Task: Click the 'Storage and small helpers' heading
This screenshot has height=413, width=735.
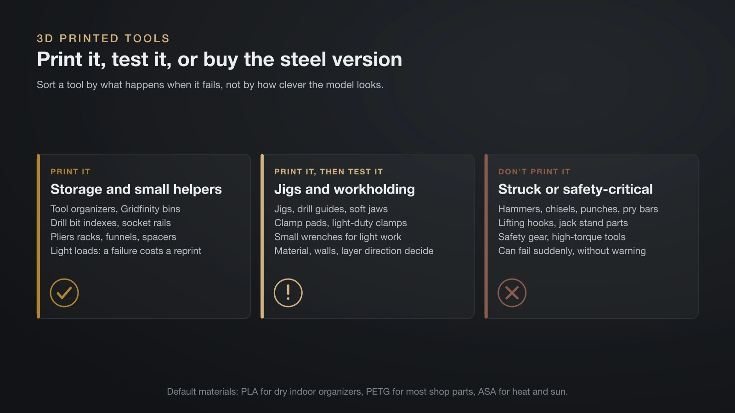Action: pos(136,189)
